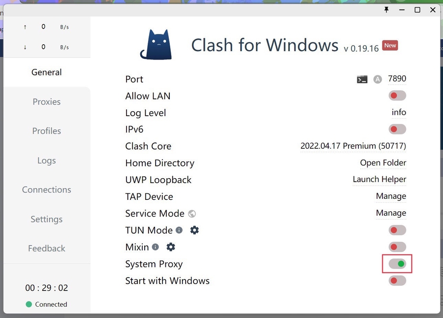Click the Mixin info icon
Screen dimensions: 443x318
point(156,247)
